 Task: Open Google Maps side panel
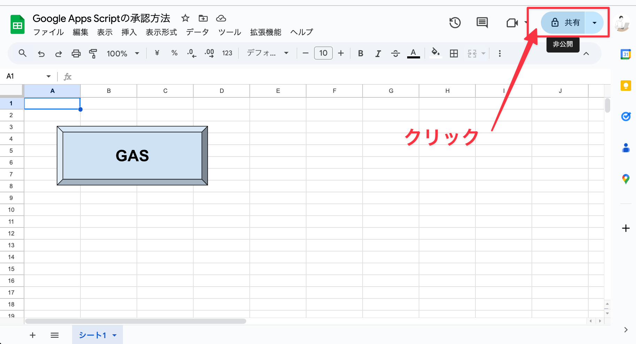pyautogui.click(x=626, y=179)
